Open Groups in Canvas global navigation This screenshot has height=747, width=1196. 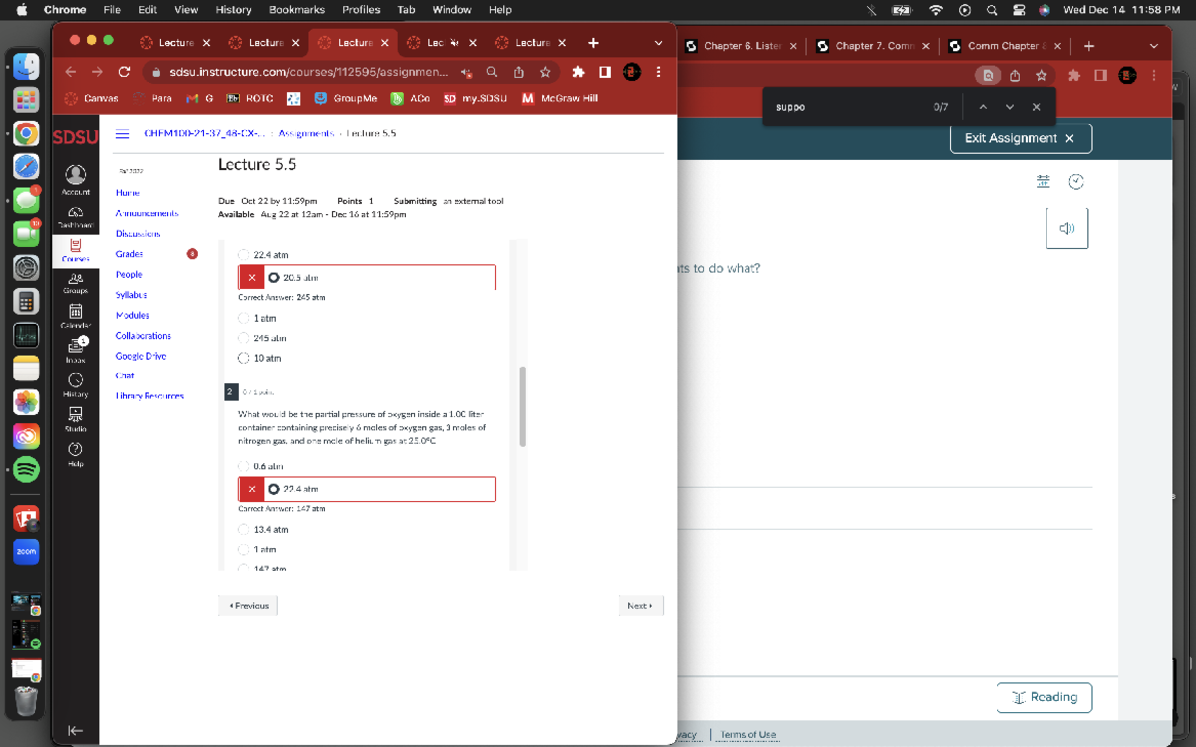(76, 283)
